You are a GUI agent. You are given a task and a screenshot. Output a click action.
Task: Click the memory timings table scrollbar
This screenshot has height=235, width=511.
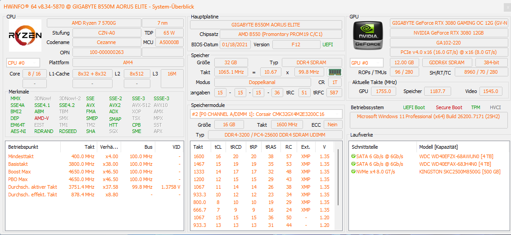click(339, 177)
